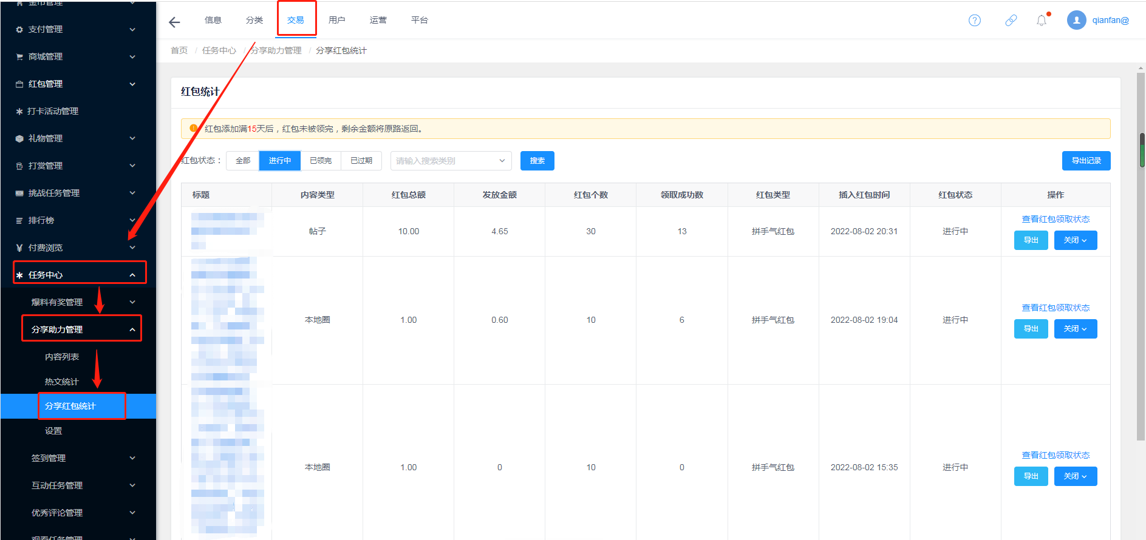Switch to 用户 top tab

337,20
